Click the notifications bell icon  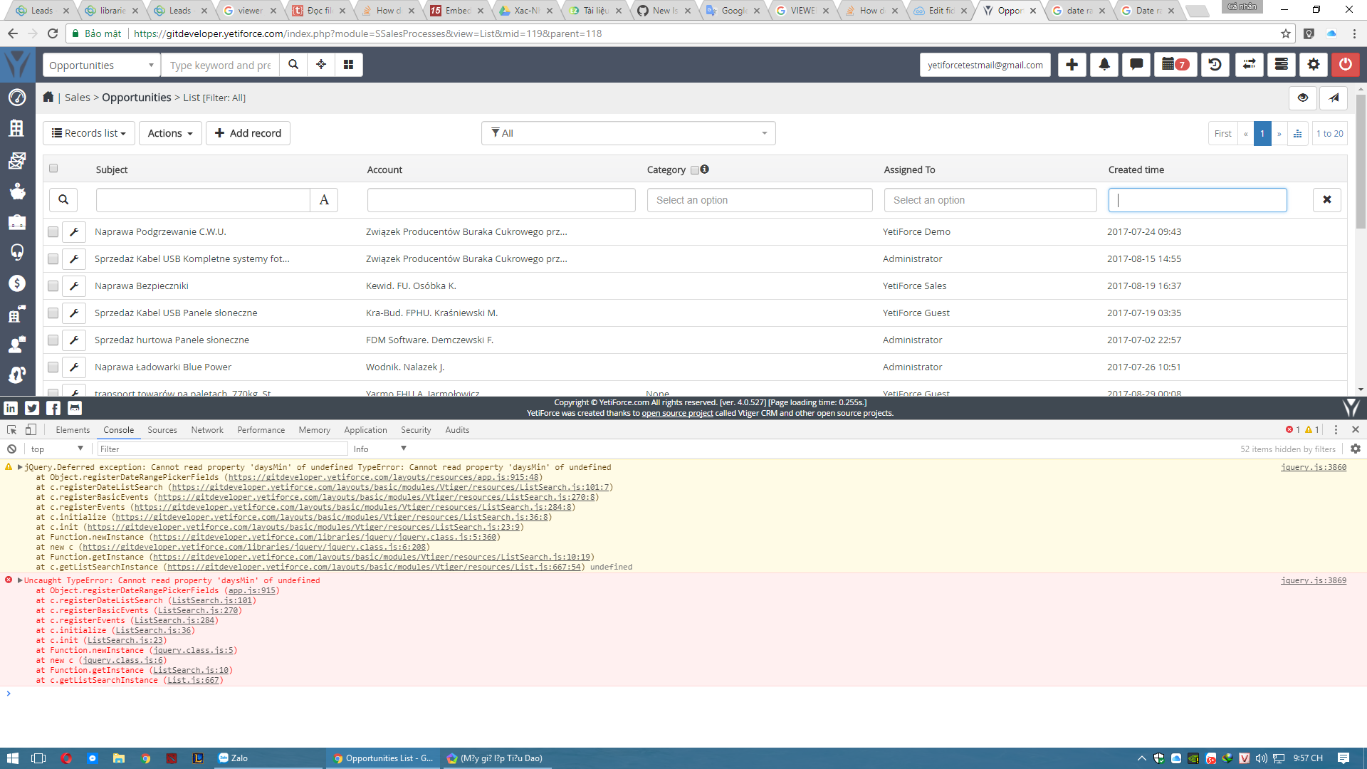tap(1104, 65)
